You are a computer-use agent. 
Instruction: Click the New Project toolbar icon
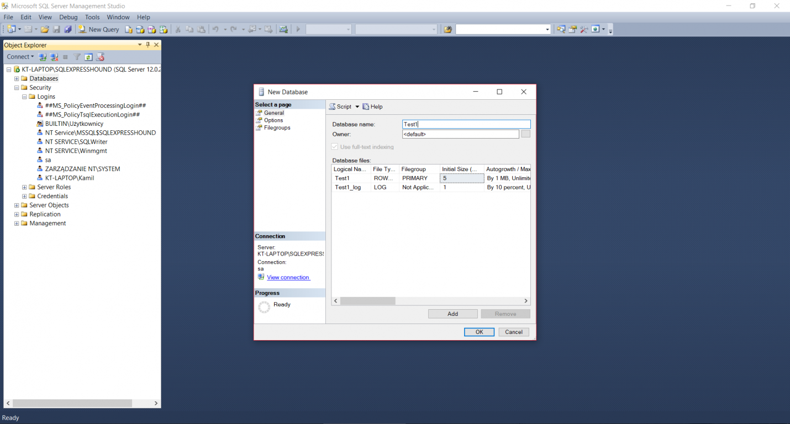(x=11, y=29)
